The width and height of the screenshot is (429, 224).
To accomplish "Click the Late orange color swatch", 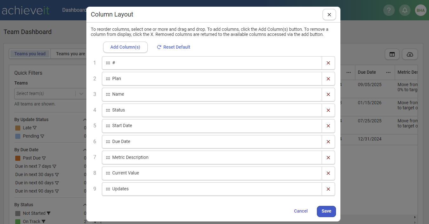I will coord(18,128).
